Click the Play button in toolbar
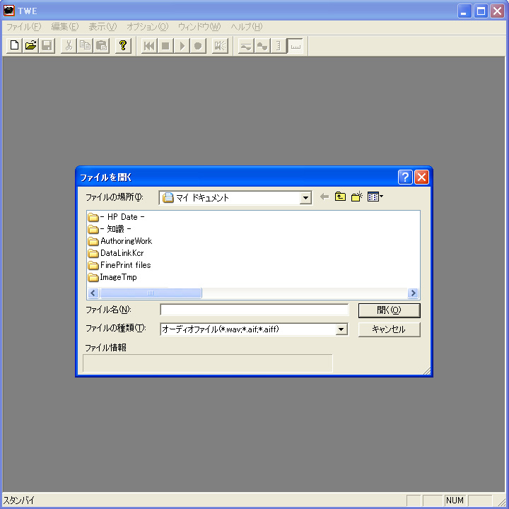Viewport: 509px width, 509px height. click(x=182, y=45)
